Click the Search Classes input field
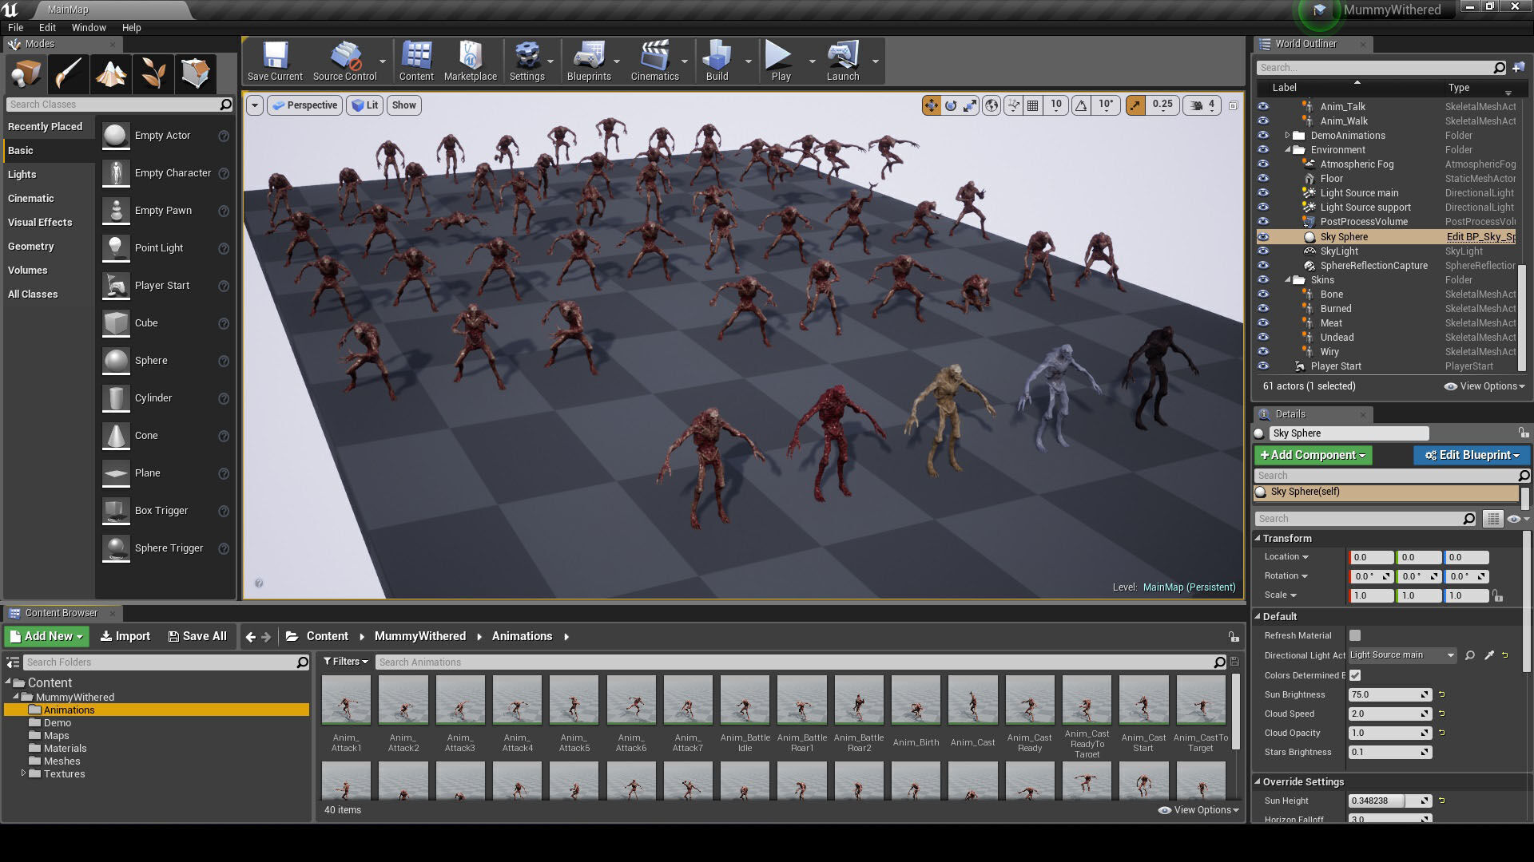This screenshot has height=862, width=1534. coord(118,105)
